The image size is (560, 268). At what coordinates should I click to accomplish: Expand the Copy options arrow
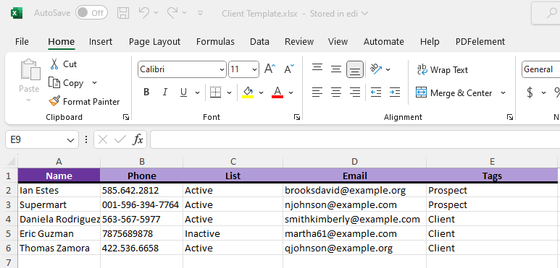tap(95, 83)
